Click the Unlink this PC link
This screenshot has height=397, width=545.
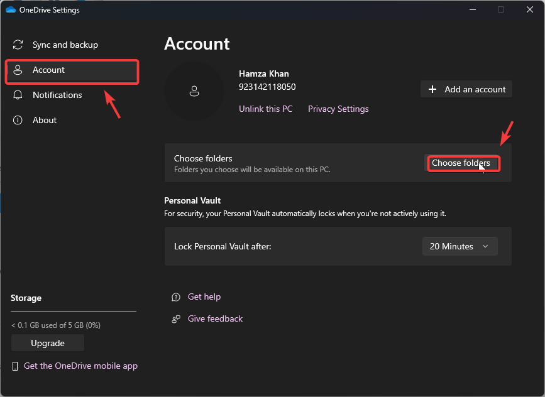(x=265, y=109)
